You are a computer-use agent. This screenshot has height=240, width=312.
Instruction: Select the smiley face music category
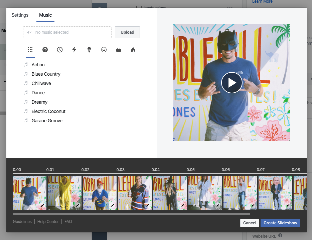point(104,50)
